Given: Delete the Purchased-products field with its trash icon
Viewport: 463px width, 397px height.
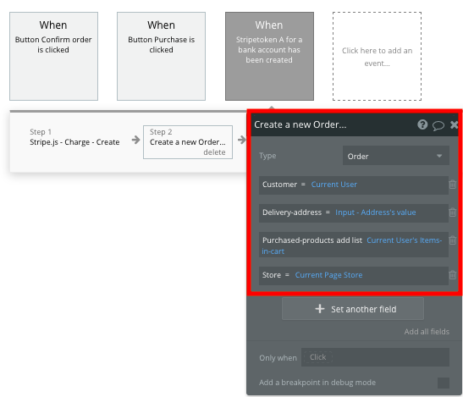Looking at the screenshot, I should 452,240.
